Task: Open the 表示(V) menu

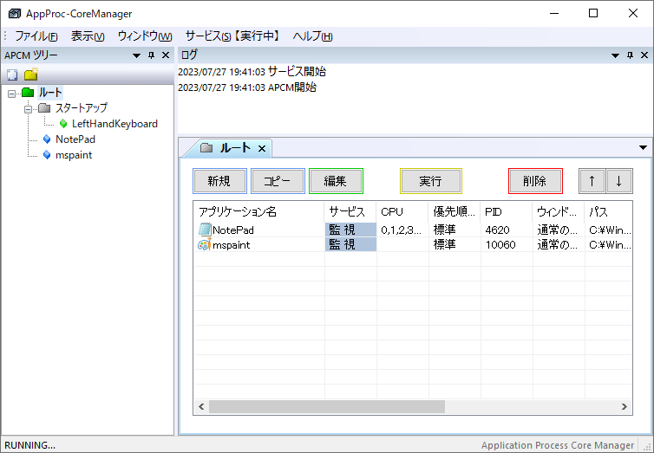Action: tap(88, 36)
